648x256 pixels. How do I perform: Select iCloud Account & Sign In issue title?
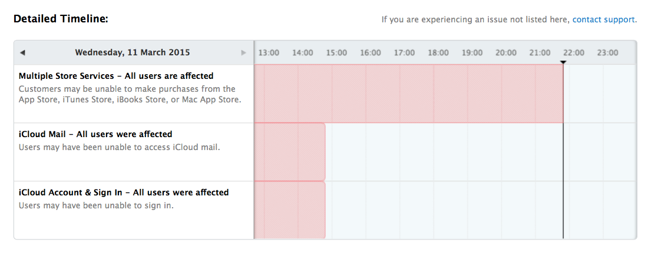pyautogui.click(x=124, y=192)
